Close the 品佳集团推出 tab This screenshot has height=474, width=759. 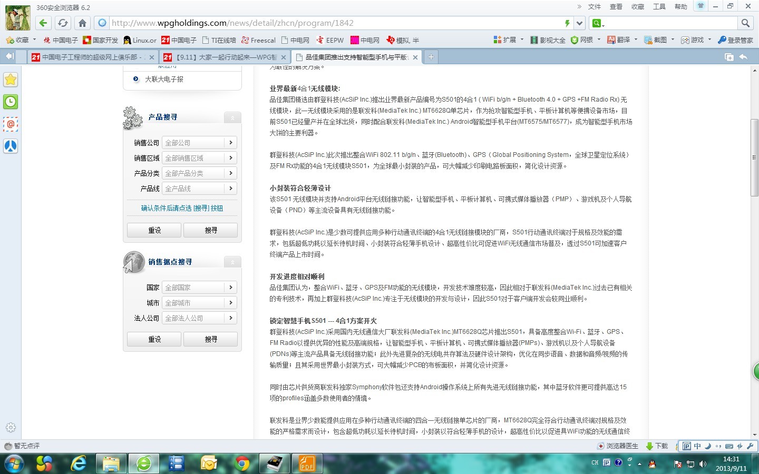[415, 57]
